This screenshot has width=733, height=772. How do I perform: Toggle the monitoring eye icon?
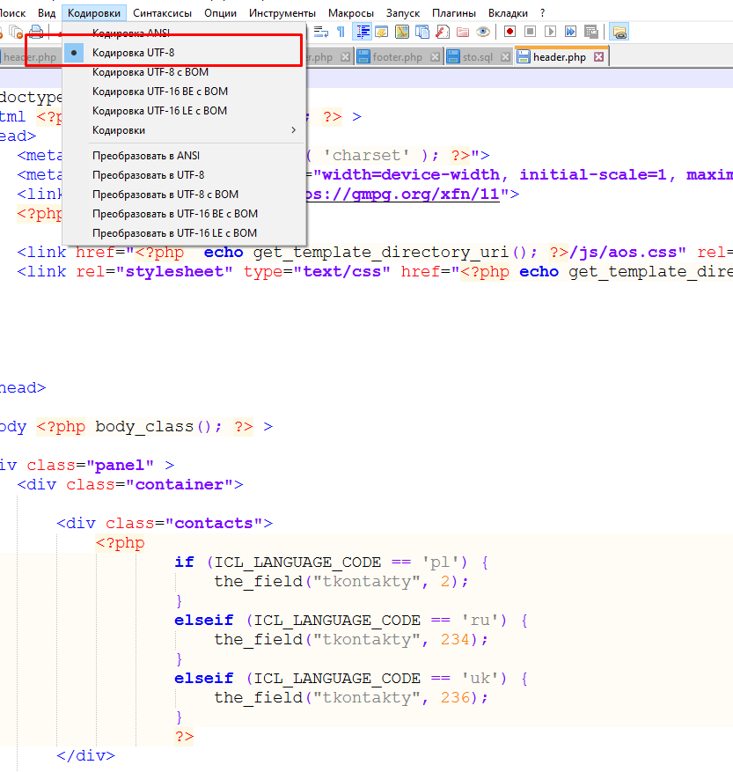483,32
